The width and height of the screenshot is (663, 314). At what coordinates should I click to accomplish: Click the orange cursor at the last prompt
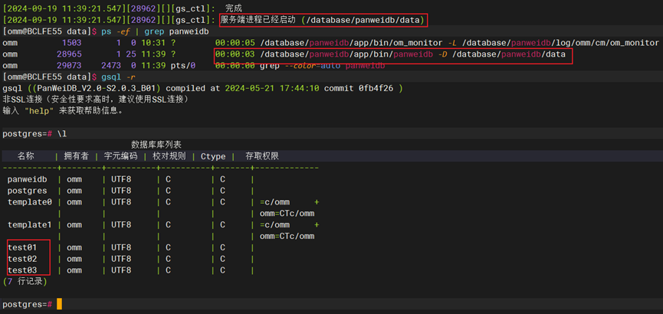coord(59,304)
